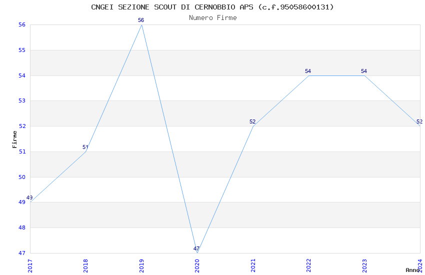Select the 2017 x-axis year label

(x=30, y=266)
